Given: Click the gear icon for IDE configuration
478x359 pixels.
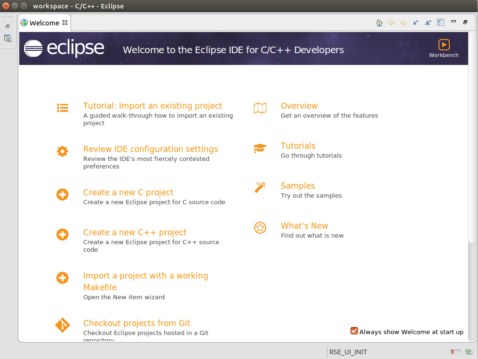Looking at the screenshot, I should tap(63, 151).
